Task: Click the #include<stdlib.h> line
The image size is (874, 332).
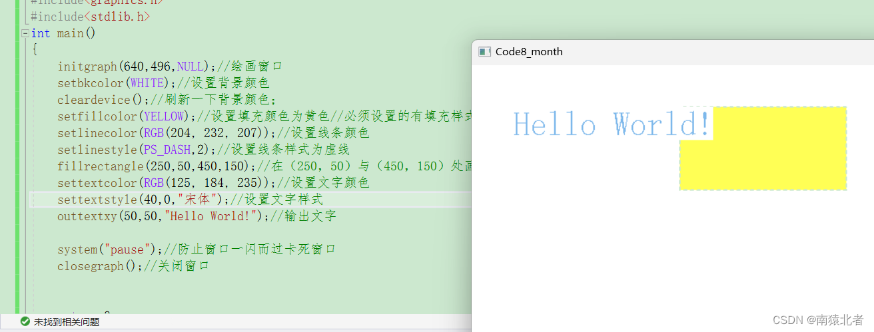Action: (x=90, y=17)
